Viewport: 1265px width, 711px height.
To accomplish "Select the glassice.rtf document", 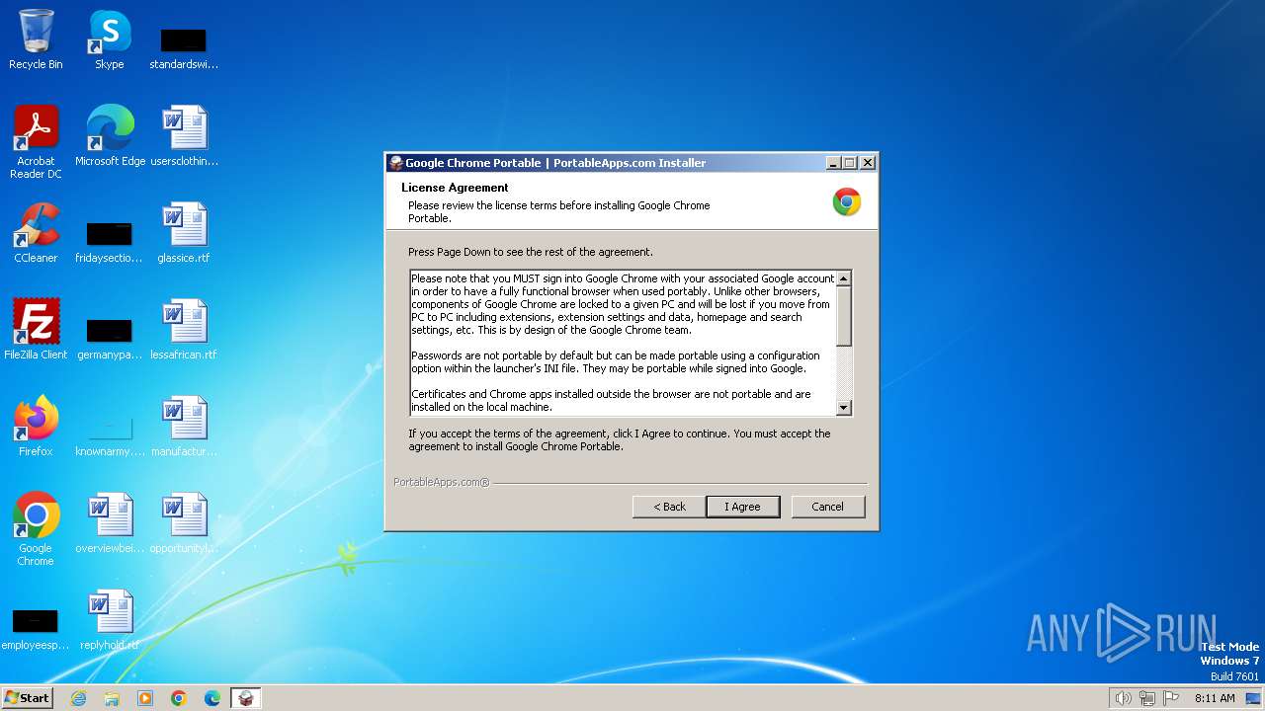I will [x=184, y=233].
